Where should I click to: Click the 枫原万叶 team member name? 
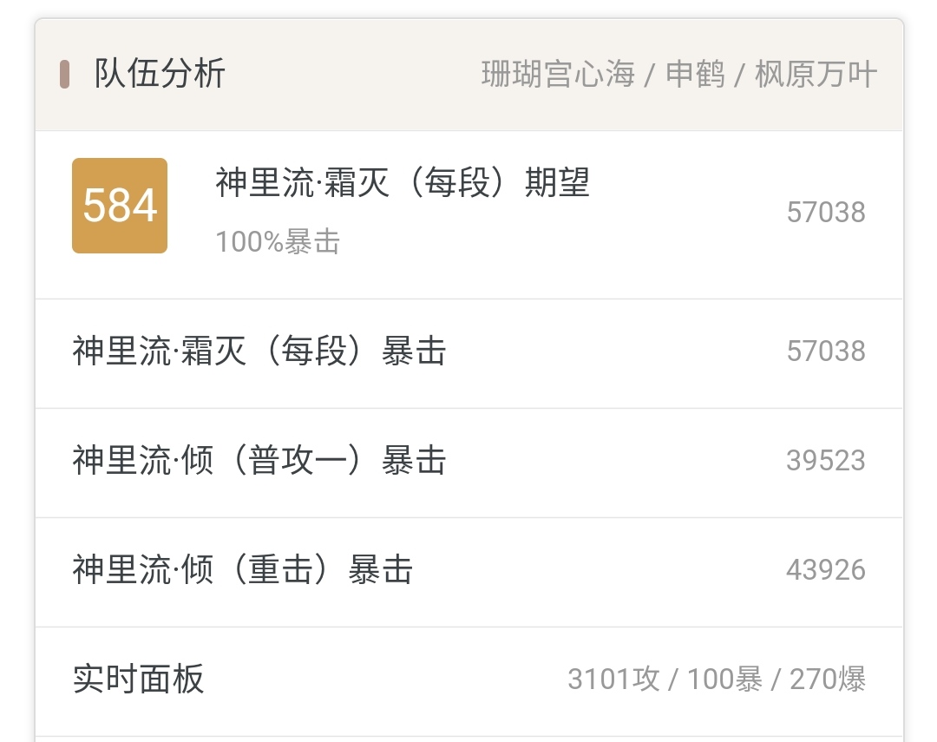(816, 75)
